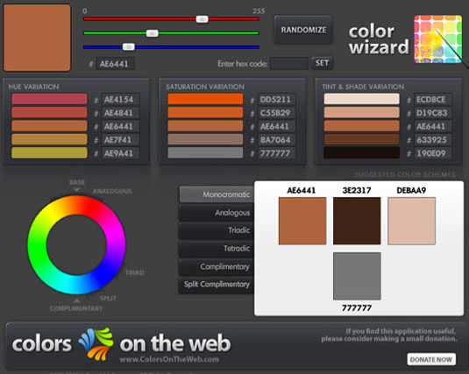Click the color wizard rainbow grid logo
The height and width of the screenshot is (374, 469).
pos(438,39)
